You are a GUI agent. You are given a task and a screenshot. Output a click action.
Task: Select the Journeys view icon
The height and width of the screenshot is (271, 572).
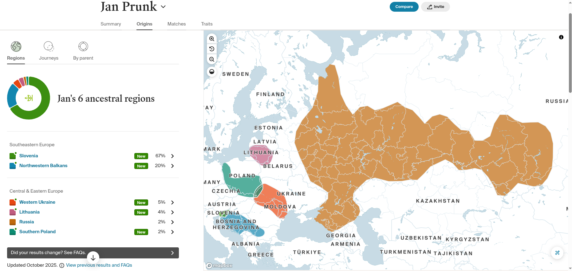(49, 46)
